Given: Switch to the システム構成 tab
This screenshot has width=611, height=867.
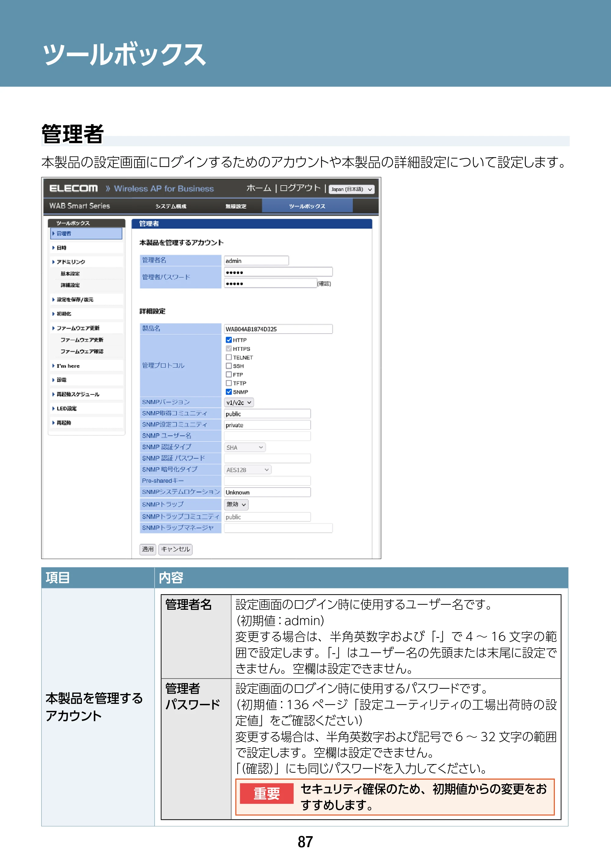Looking at the screenshot, I should [171, 206].
